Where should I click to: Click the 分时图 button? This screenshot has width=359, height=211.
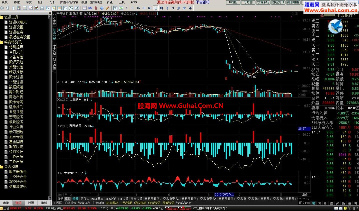(248, 2)
